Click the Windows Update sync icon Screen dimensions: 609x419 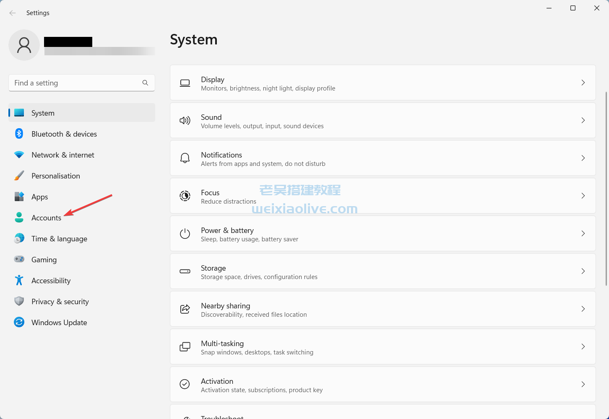click(x=19, y=322)
